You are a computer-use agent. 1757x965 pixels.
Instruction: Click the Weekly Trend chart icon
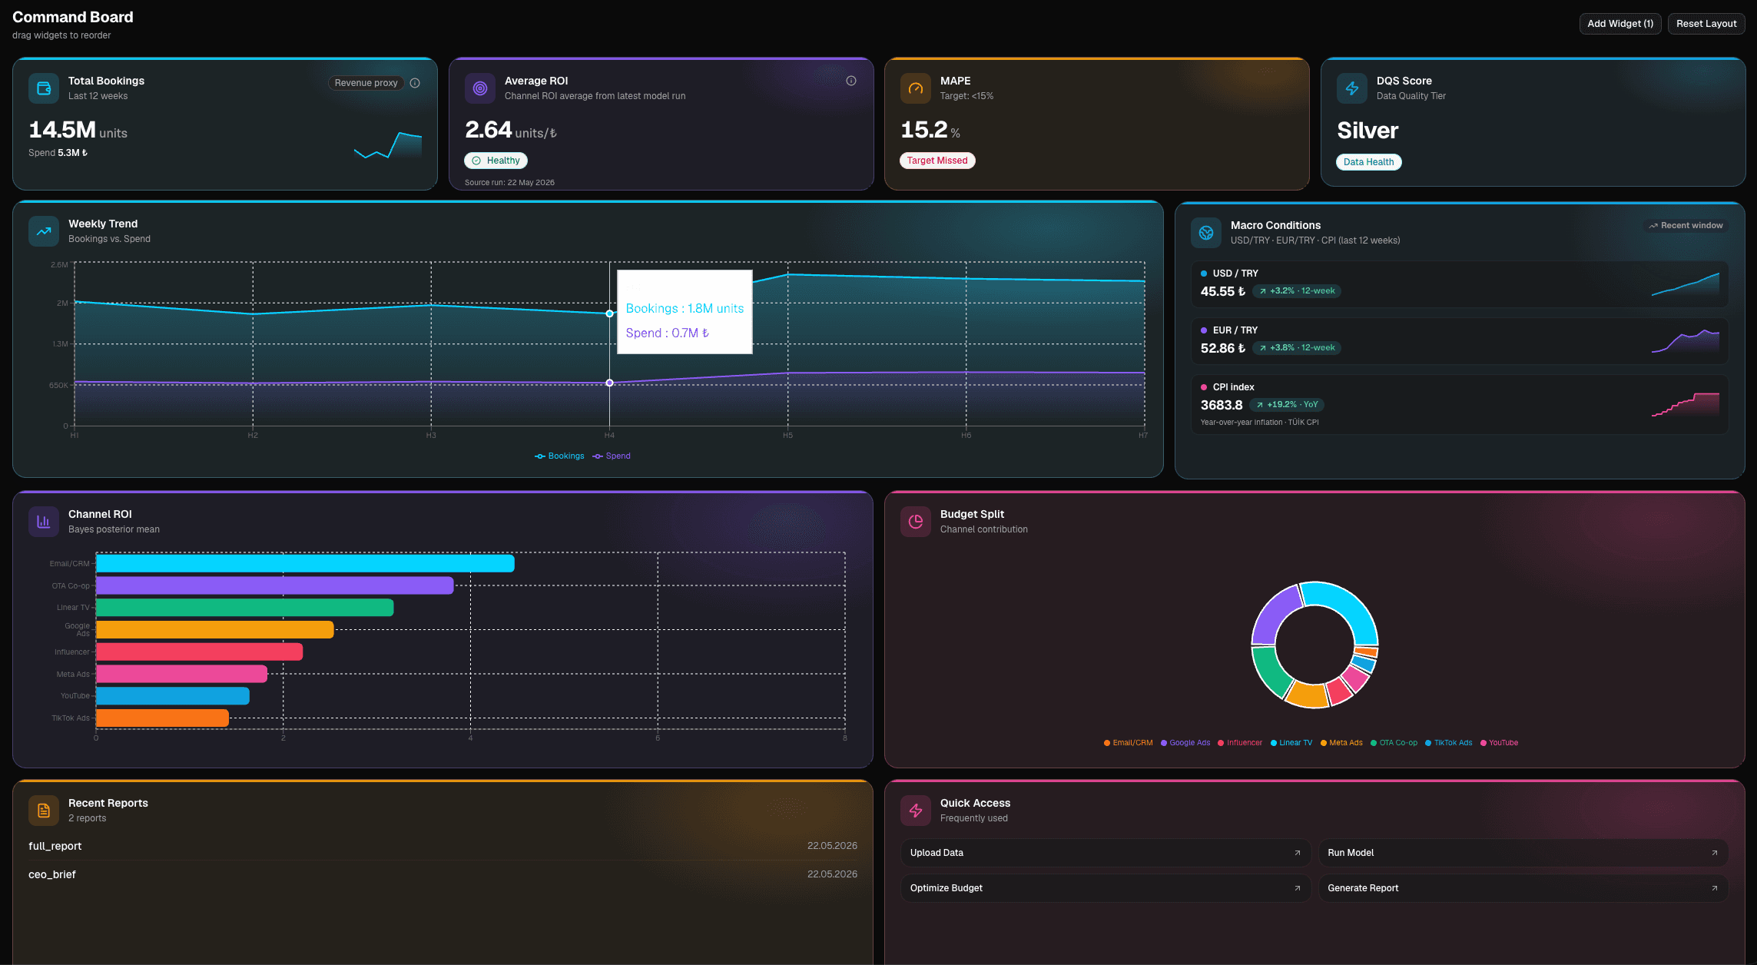tap(44, 231)
